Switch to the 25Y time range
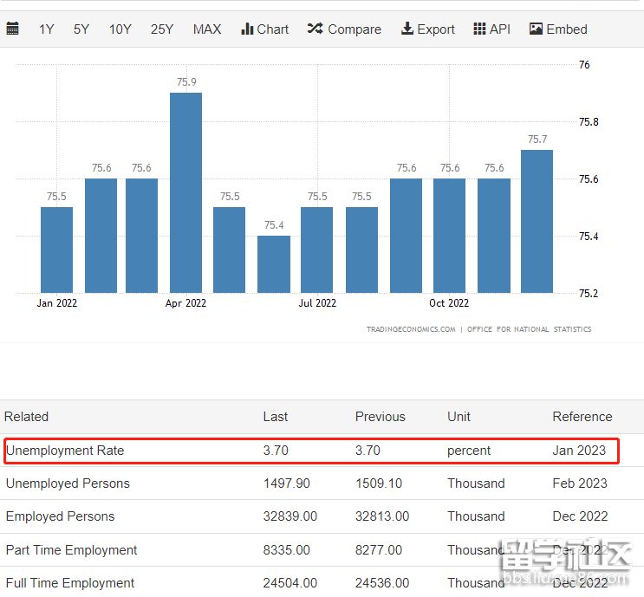Viewport: 644px width, 597px height. (x=162, y=29)
